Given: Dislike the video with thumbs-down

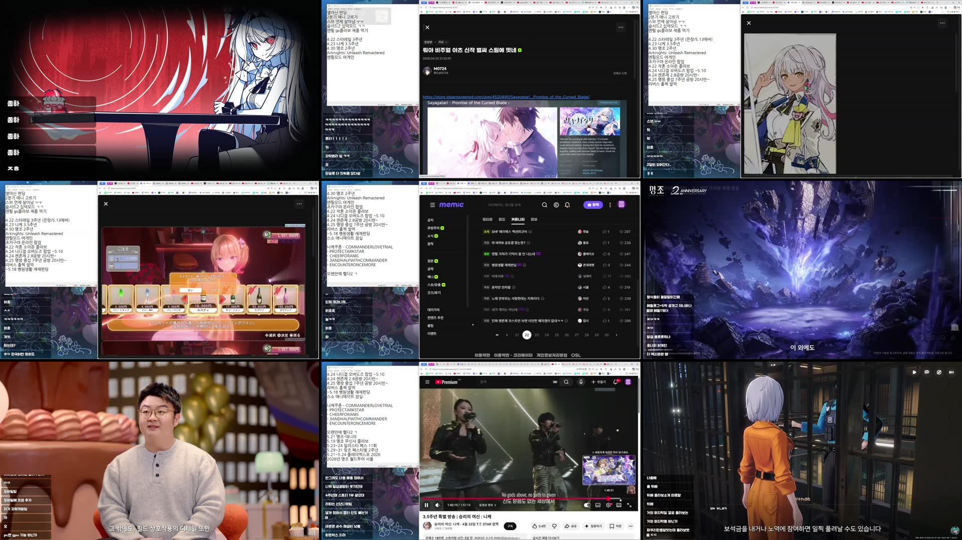Looking at the screenshot, I should tap(555, 526).
